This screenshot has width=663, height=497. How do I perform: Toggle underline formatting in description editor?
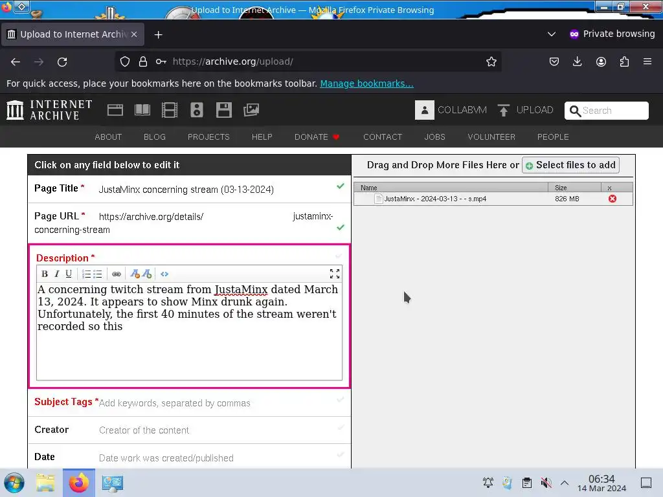click(x=69, y=274)
